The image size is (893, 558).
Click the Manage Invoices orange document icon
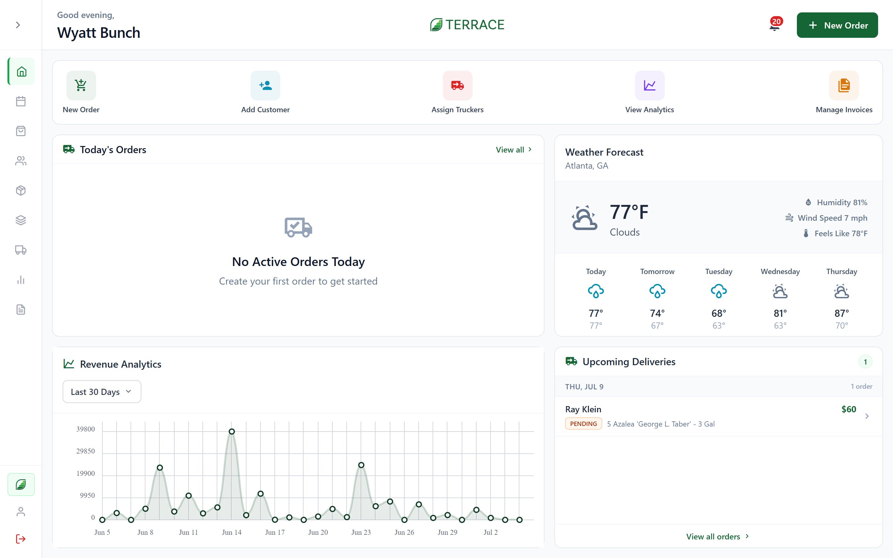pyautogui.click(x=844, y=86)
